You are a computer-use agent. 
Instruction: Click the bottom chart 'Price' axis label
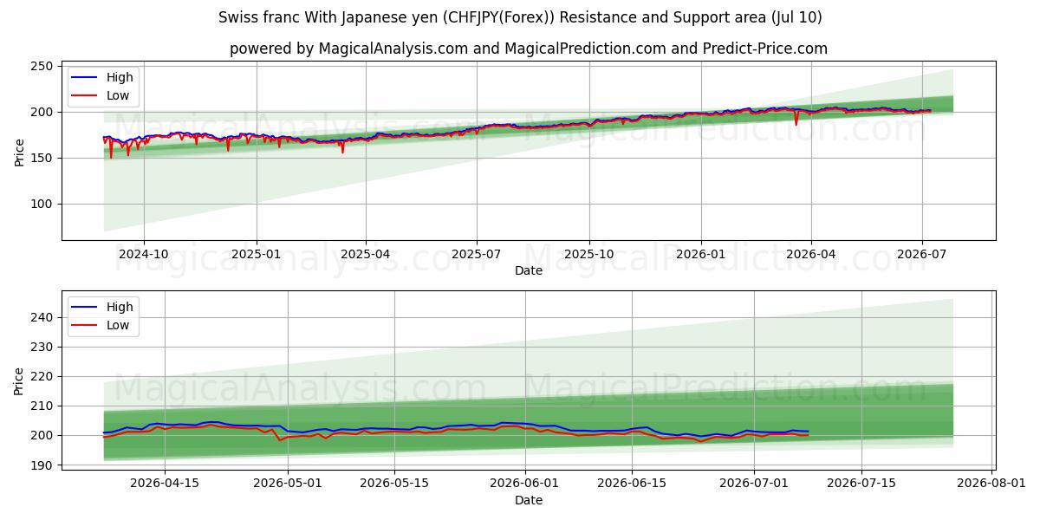tap(19, 380)
